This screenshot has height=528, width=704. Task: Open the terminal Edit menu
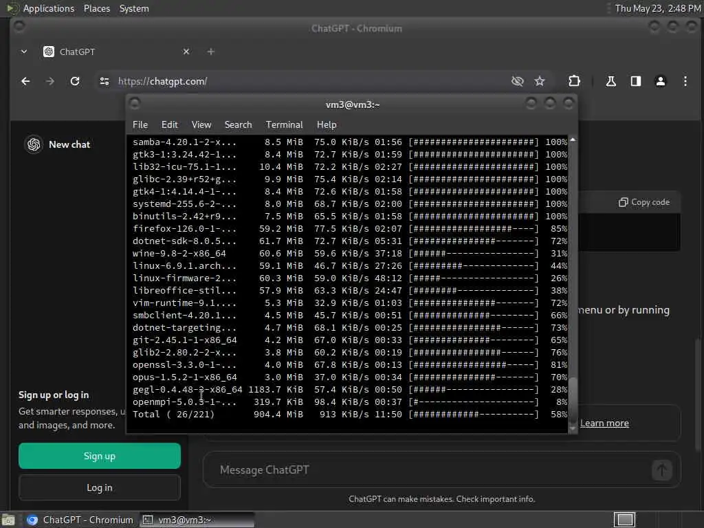click(x=170, y=125)
